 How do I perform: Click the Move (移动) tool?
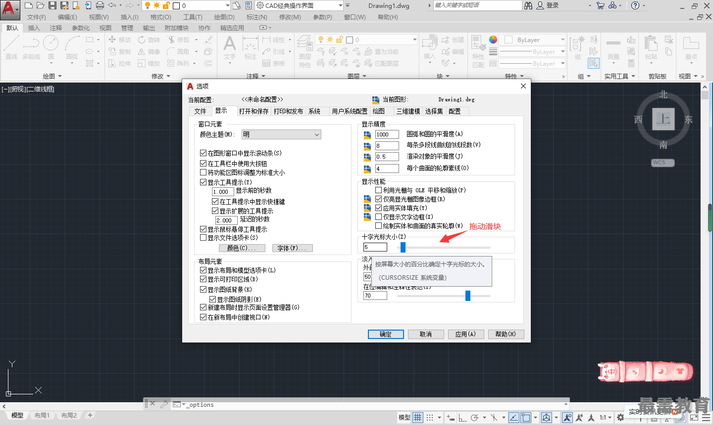pos(119,40)
